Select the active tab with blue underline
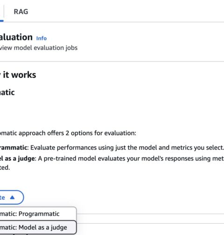This screenshot has width=224, height=235. pos(2,21)
